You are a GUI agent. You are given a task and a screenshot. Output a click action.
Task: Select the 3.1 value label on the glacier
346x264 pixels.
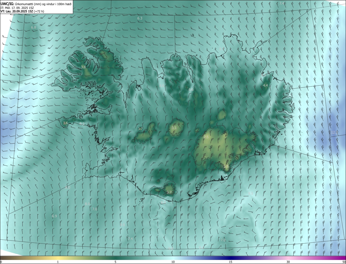174,128
